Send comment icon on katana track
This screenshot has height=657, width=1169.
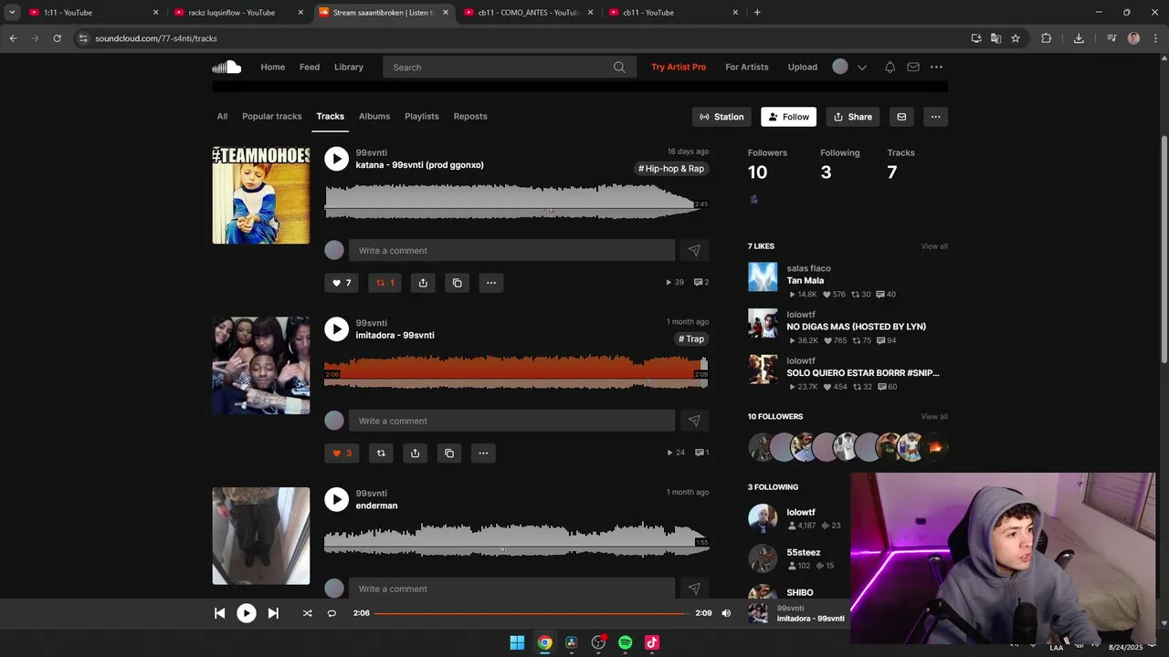(x=694, y=250)
